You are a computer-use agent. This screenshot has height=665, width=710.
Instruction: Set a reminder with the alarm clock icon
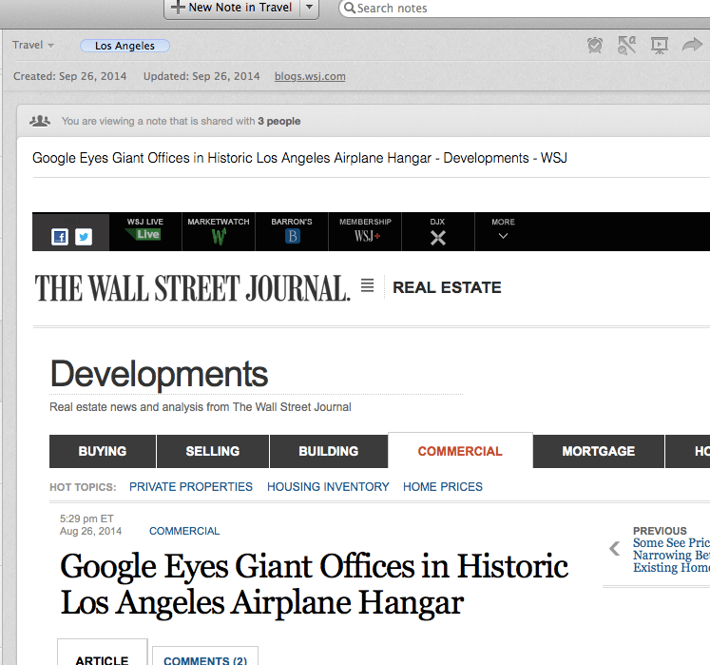[595, 45]
